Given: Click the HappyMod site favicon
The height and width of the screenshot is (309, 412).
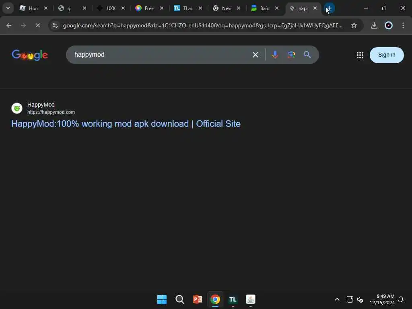Looking at the screenshot, I should pos(17,108).
